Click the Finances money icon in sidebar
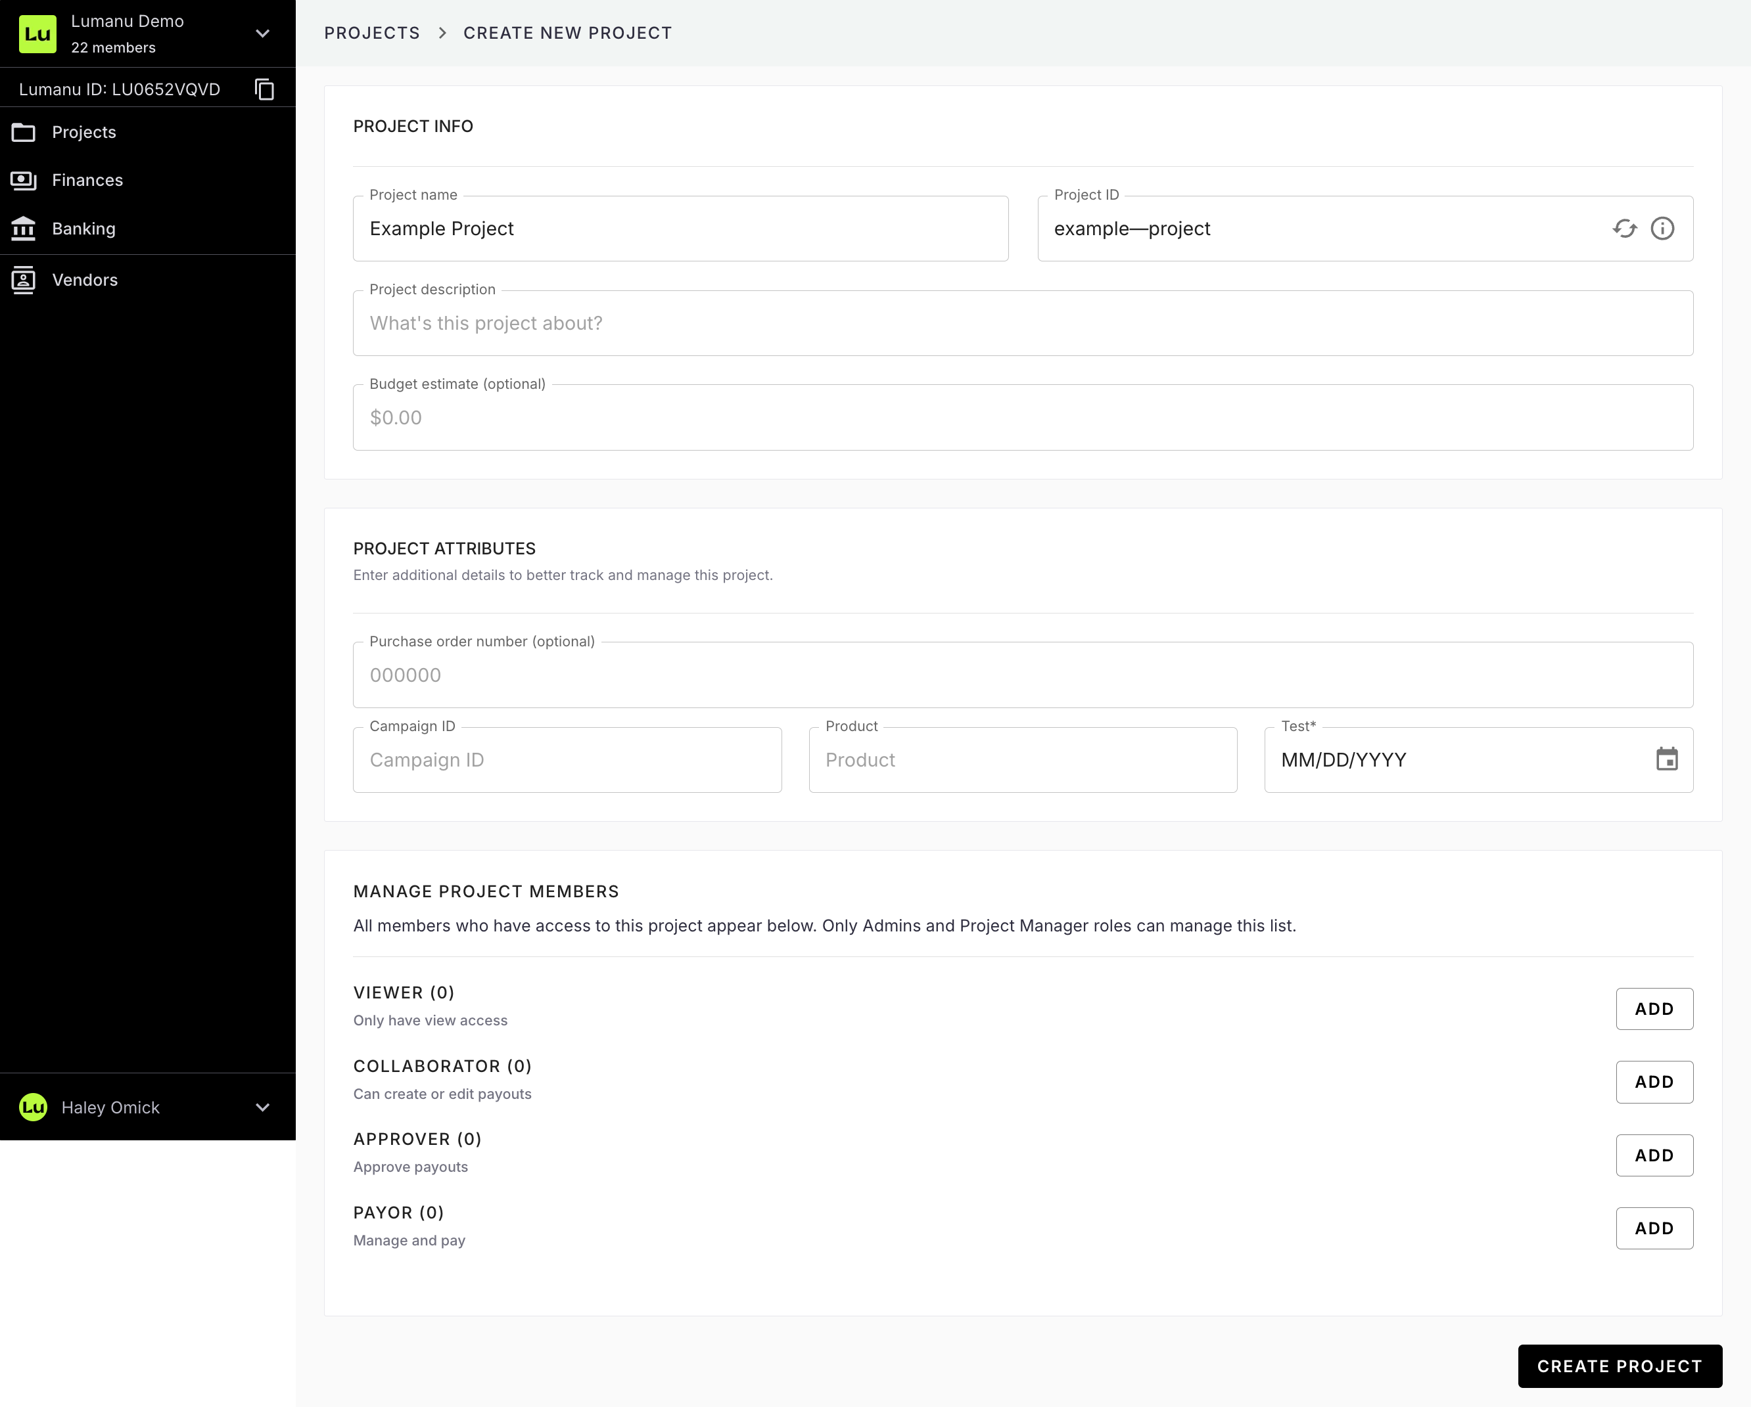 tap(24, 180)
